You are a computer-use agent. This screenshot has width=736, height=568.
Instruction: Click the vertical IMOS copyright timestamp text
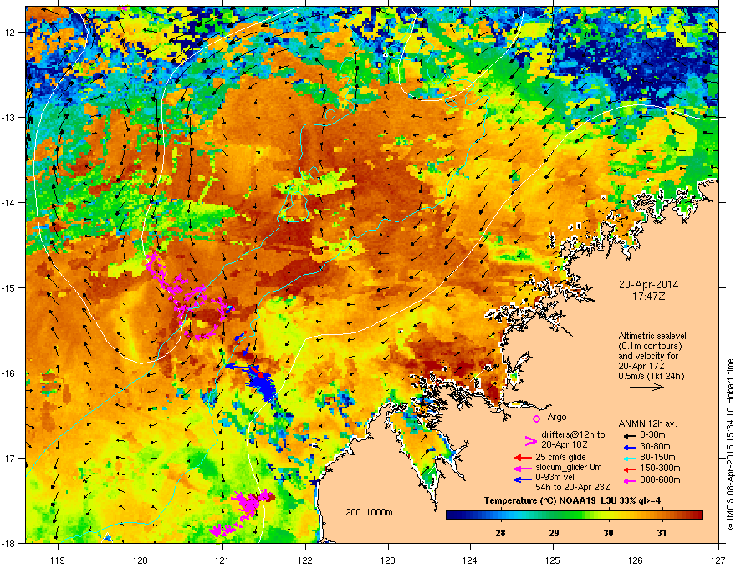(730, 444)
